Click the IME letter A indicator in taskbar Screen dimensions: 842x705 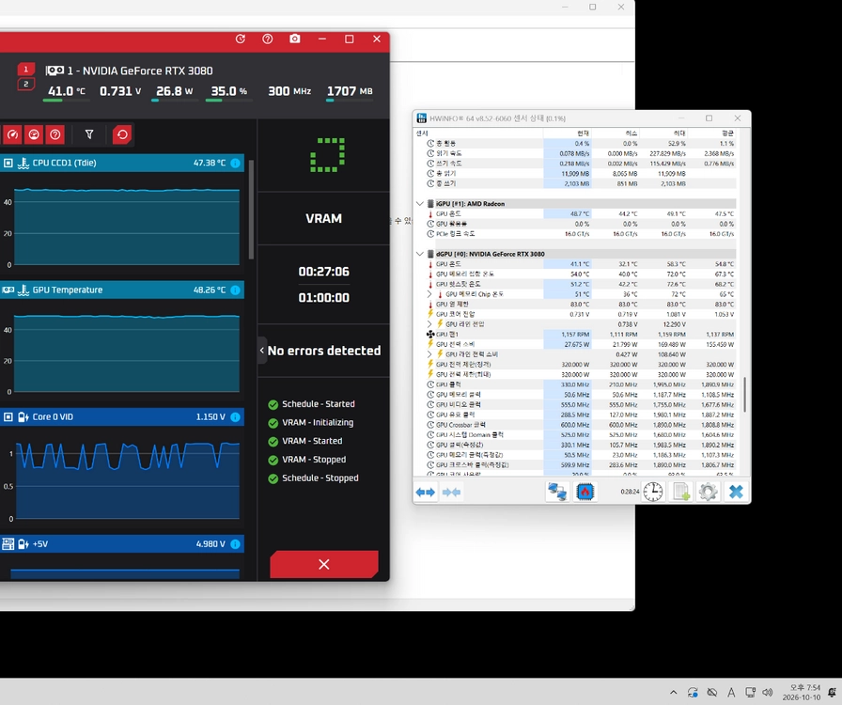[731, 692]
